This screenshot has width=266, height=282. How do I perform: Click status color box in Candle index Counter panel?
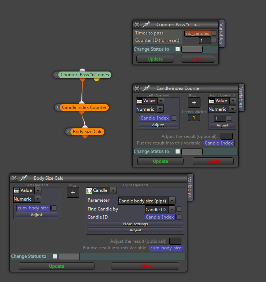click(192, 151)
